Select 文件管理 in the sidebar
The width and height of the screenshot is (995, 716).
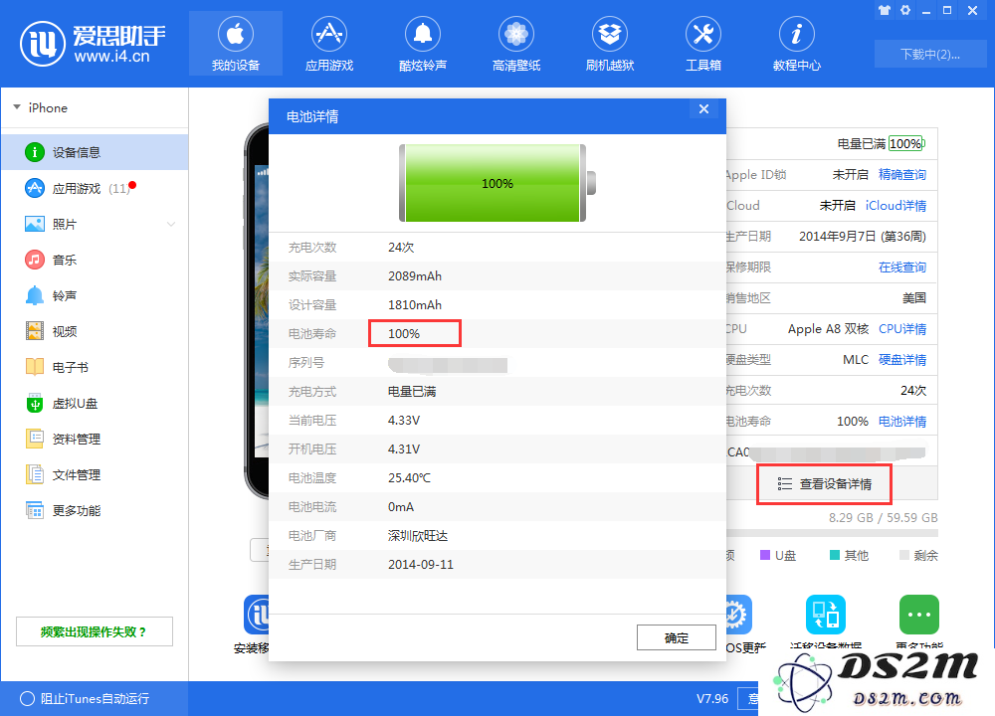[95, 475]
